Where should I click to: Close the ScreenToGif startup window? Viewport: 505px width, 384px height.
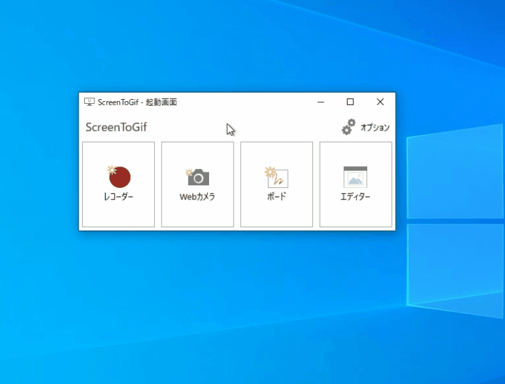[x=380, y=102]
